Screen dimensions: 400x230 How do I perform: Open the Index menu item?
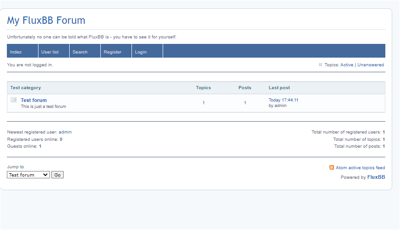click(22, 52)
